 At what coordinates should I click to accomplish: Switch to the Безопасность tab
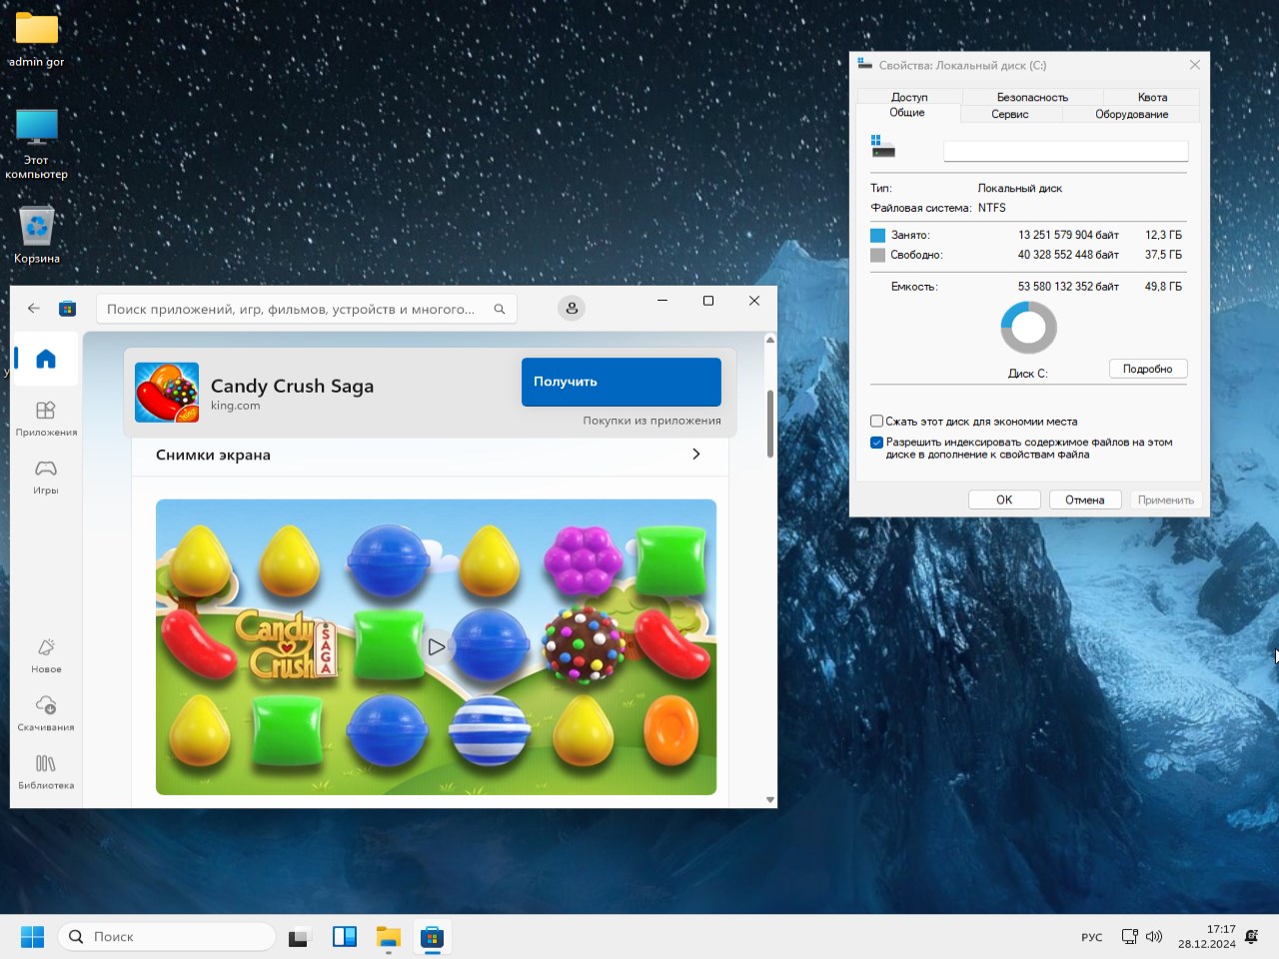pos(1032,97)
